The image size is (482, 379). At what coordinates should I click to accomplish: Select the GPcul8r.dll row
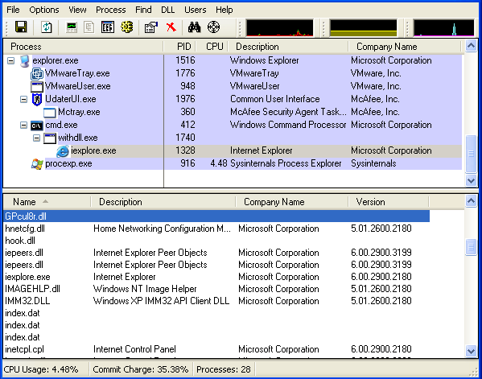pyautogui.click(x=216, y=216)
